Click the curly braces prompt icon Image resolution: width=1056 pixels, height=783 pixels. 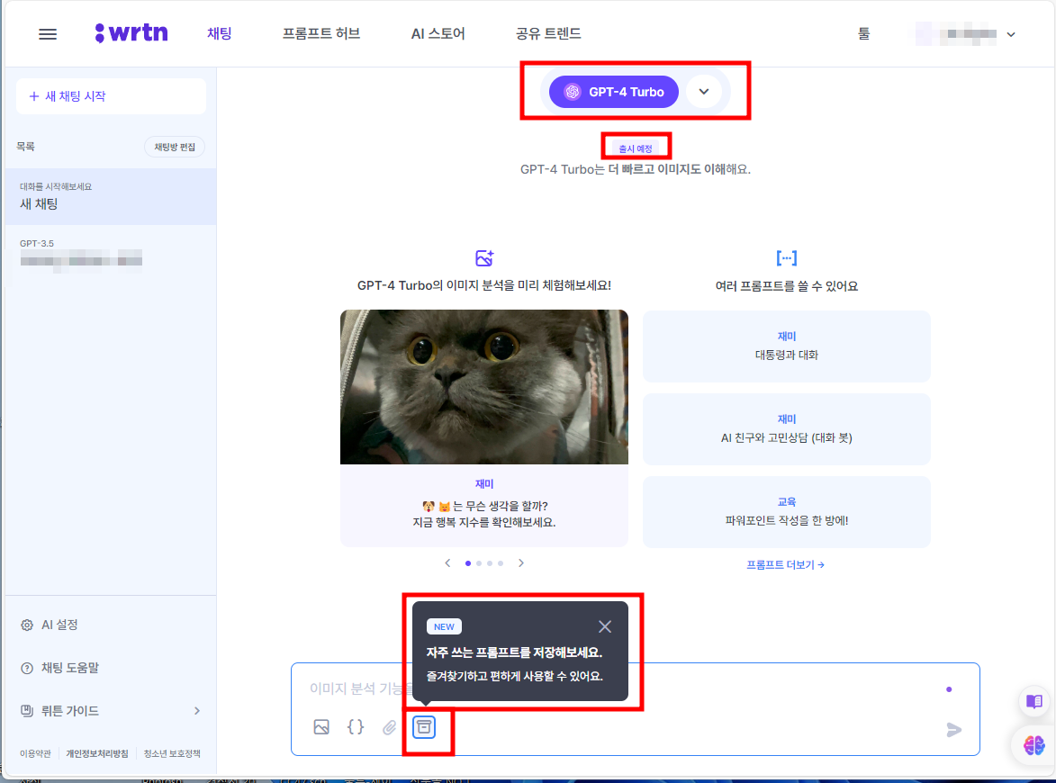tap(356, 727)
